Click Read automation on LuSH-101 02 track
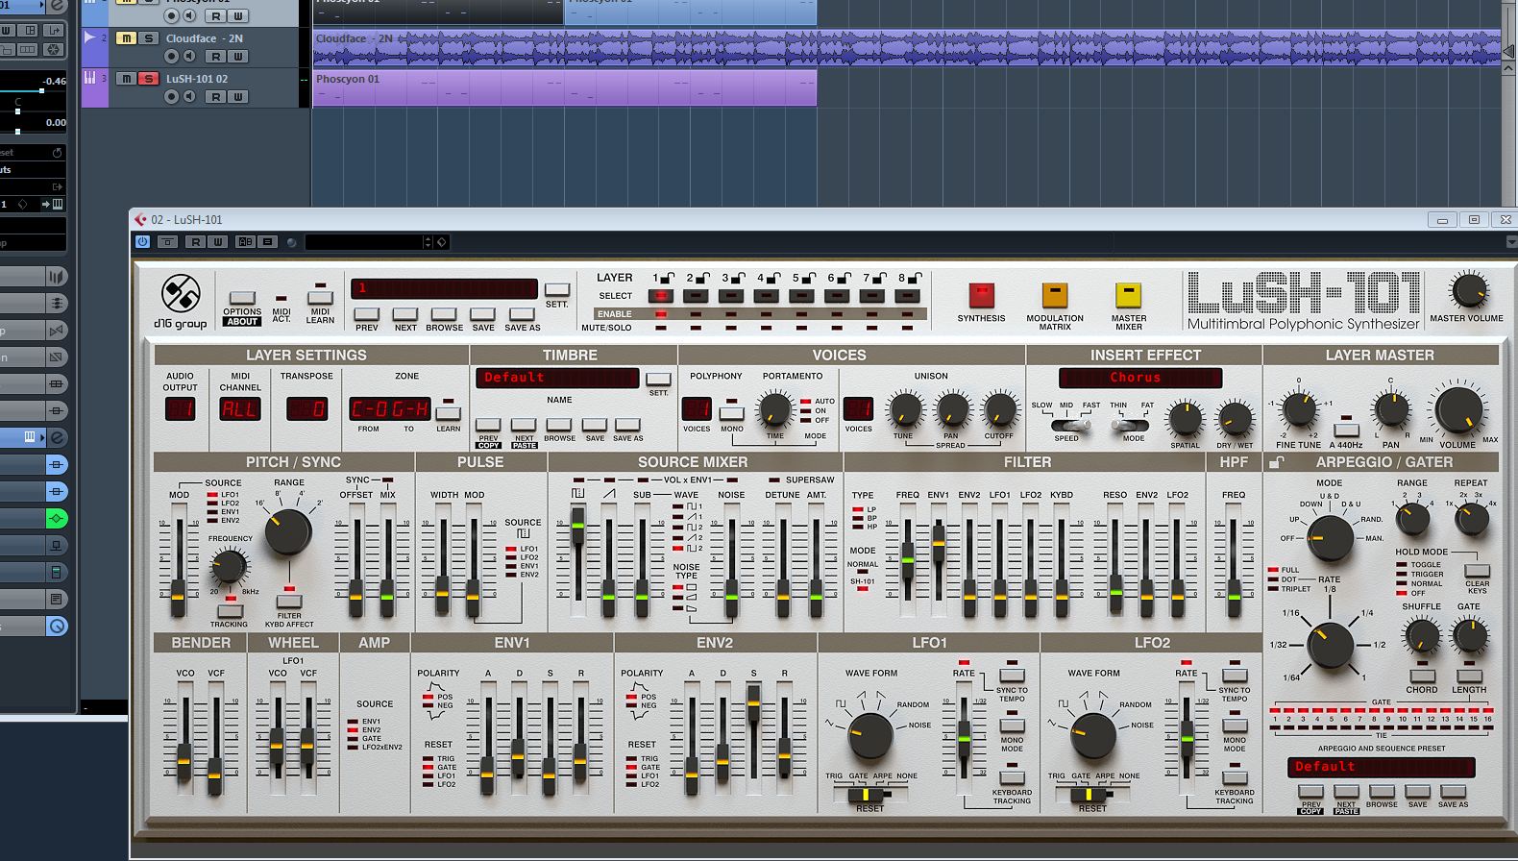Screen dimensions: 1518x861 pyautogui.click(x=216, y=96)
